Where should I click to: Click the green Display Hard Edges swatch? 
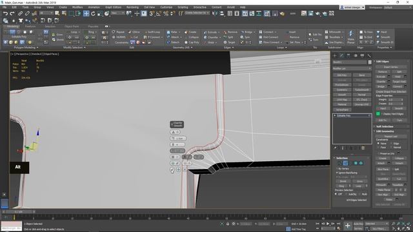click(378, 114)
